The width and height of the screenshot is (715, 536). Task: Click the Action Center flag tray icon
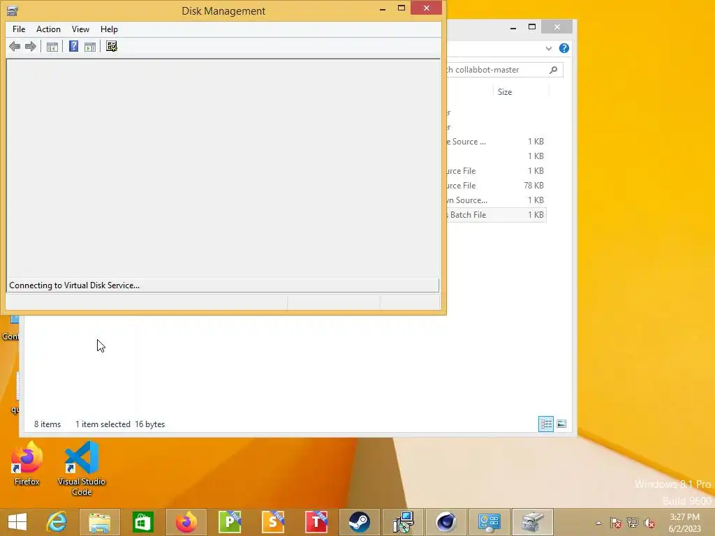click(x=616, y=523)
